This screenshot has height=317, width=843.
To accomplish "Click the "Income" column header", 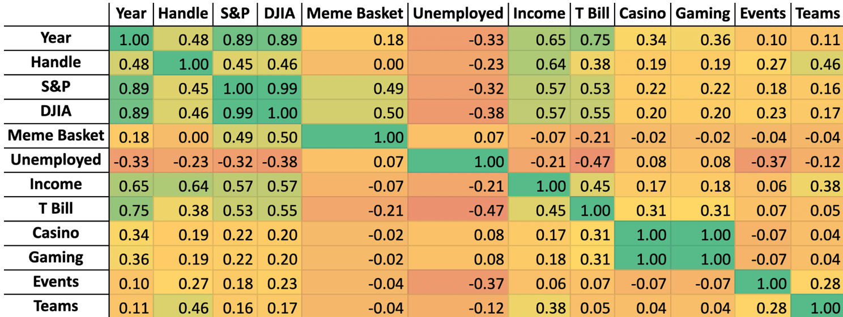I will tap(539, 14).
